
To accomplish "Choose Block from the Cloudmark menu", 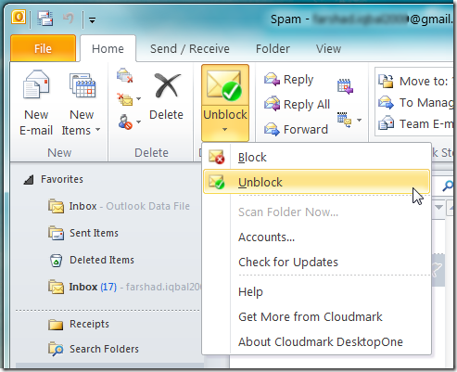I will pos(316,157).
